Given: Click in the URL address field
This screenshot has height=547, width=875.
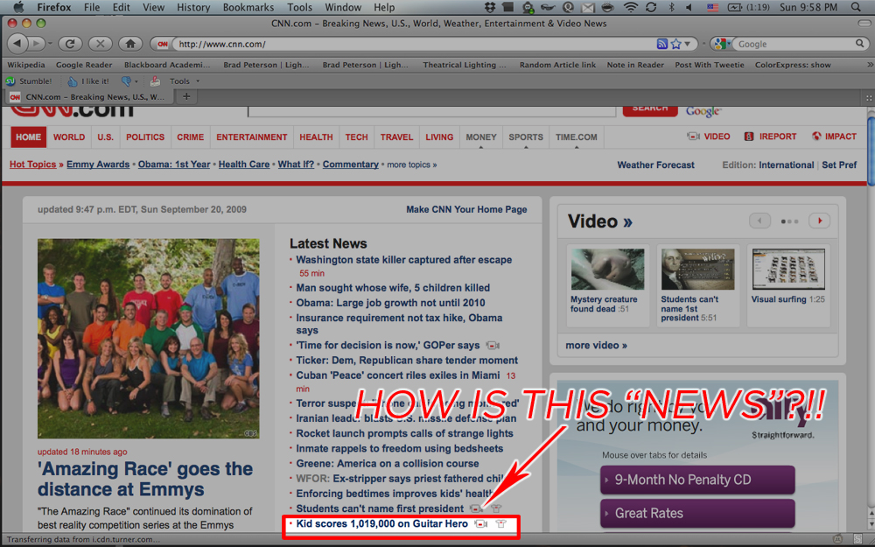Looking at the screenshot, I should click(x=413, y=44).
